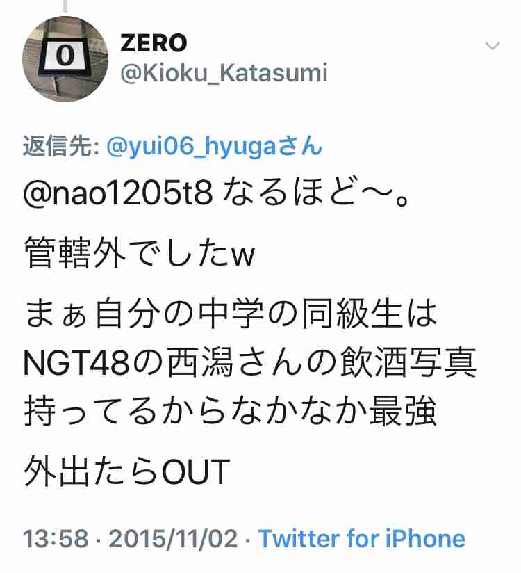The height and width of the screenshot is (573, 521).
Task: Click the ZERO display name
Action: tap(154, 42)
